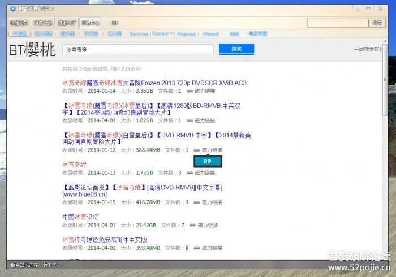The width and height of the screenshot is (396, 277).
Task: Click the chain icon on the 398.48MB row
Action: pyautogui.click(x=196, y=248)
